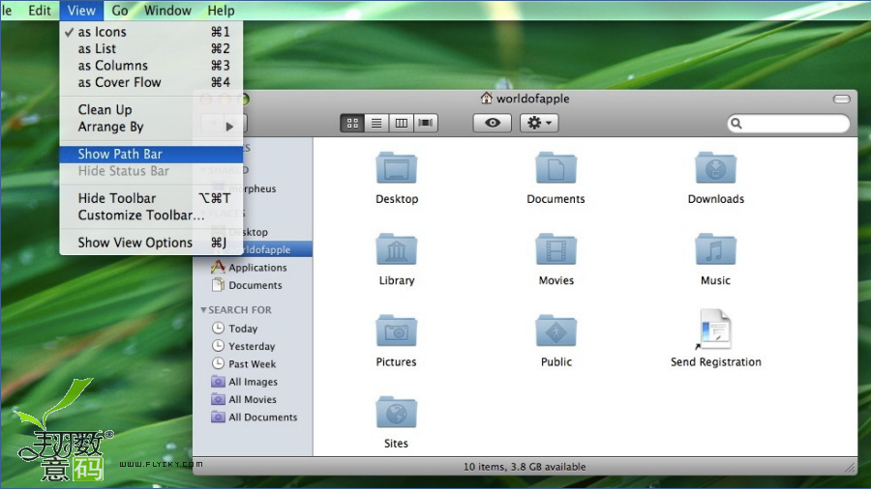
Task: Open the Sites folder icon
Action: click(x=397, y=412)
